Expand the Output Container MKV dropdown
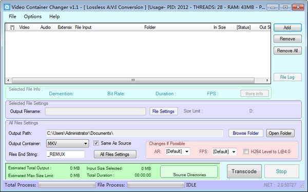This screenshot has width=308, height=192. click(67, 143)
